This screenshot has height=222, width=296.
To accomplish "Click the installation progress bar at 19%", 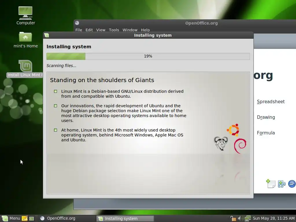I will [148, 56].
